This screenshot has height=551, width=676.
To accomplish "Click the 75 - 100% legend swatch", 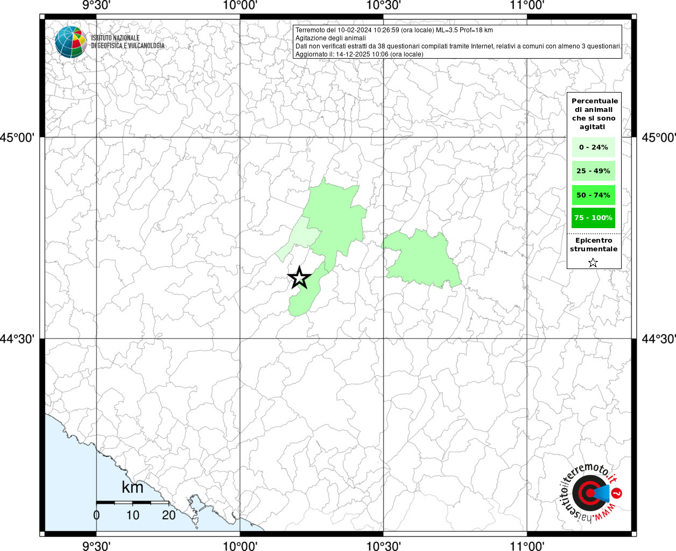I will click(593, 218).
